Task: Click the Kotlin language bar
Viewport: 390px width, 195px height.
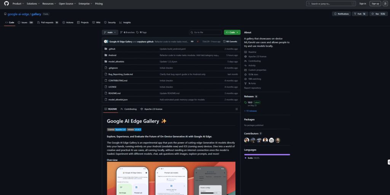Action: click(x=267, y=155)
